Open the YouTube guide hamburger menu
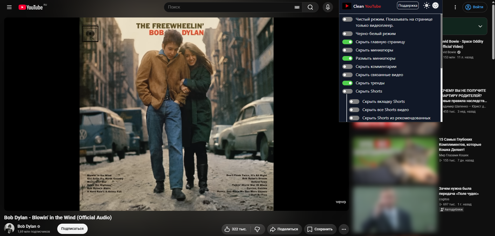 (9, 7)
